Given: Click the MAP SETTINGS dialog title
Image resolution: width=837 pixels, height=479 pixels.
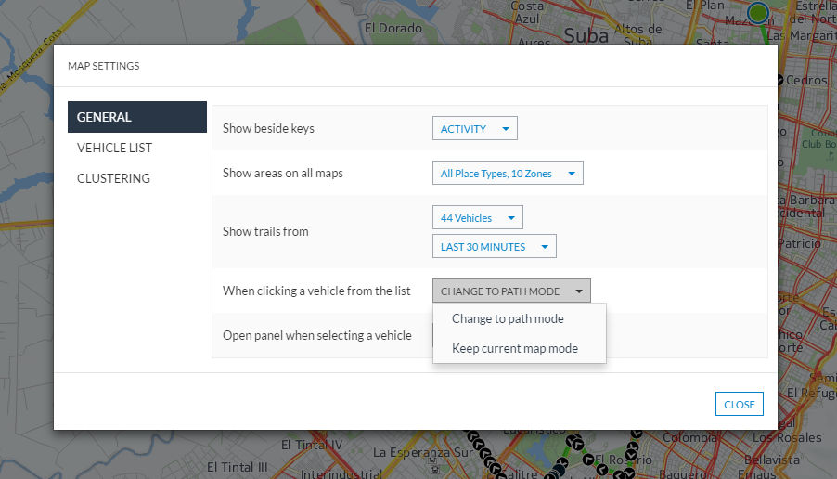Looking at the screenshot, I should pyautogui.click(x=103, y=66).
